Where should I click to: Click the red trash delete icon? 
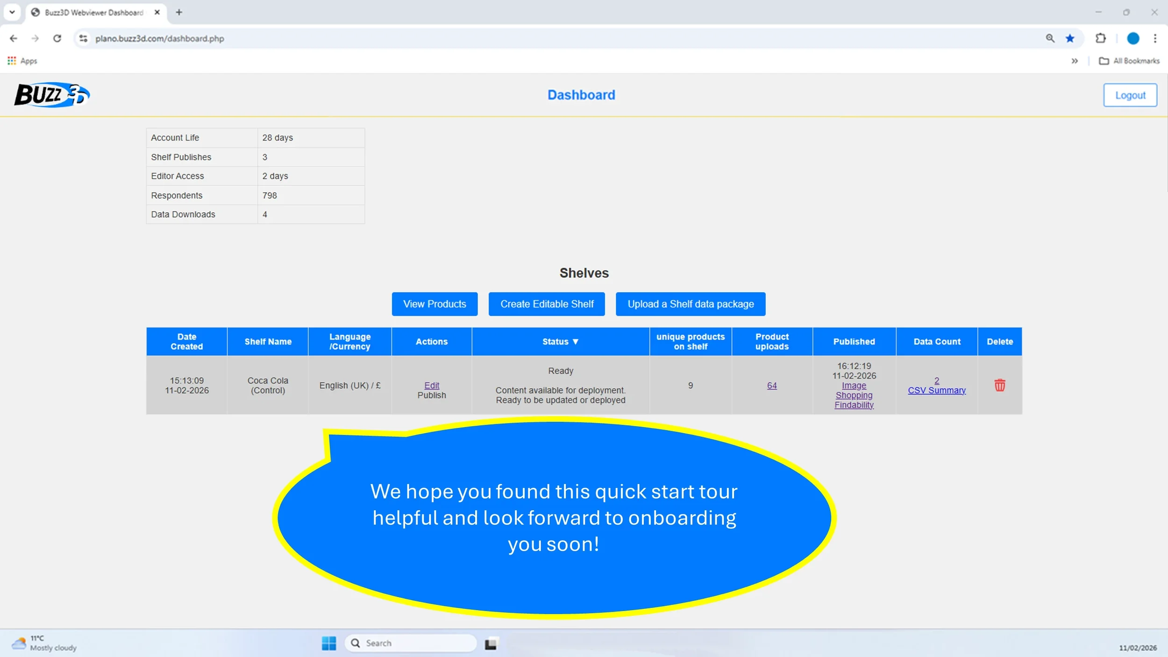click(999, 385)
